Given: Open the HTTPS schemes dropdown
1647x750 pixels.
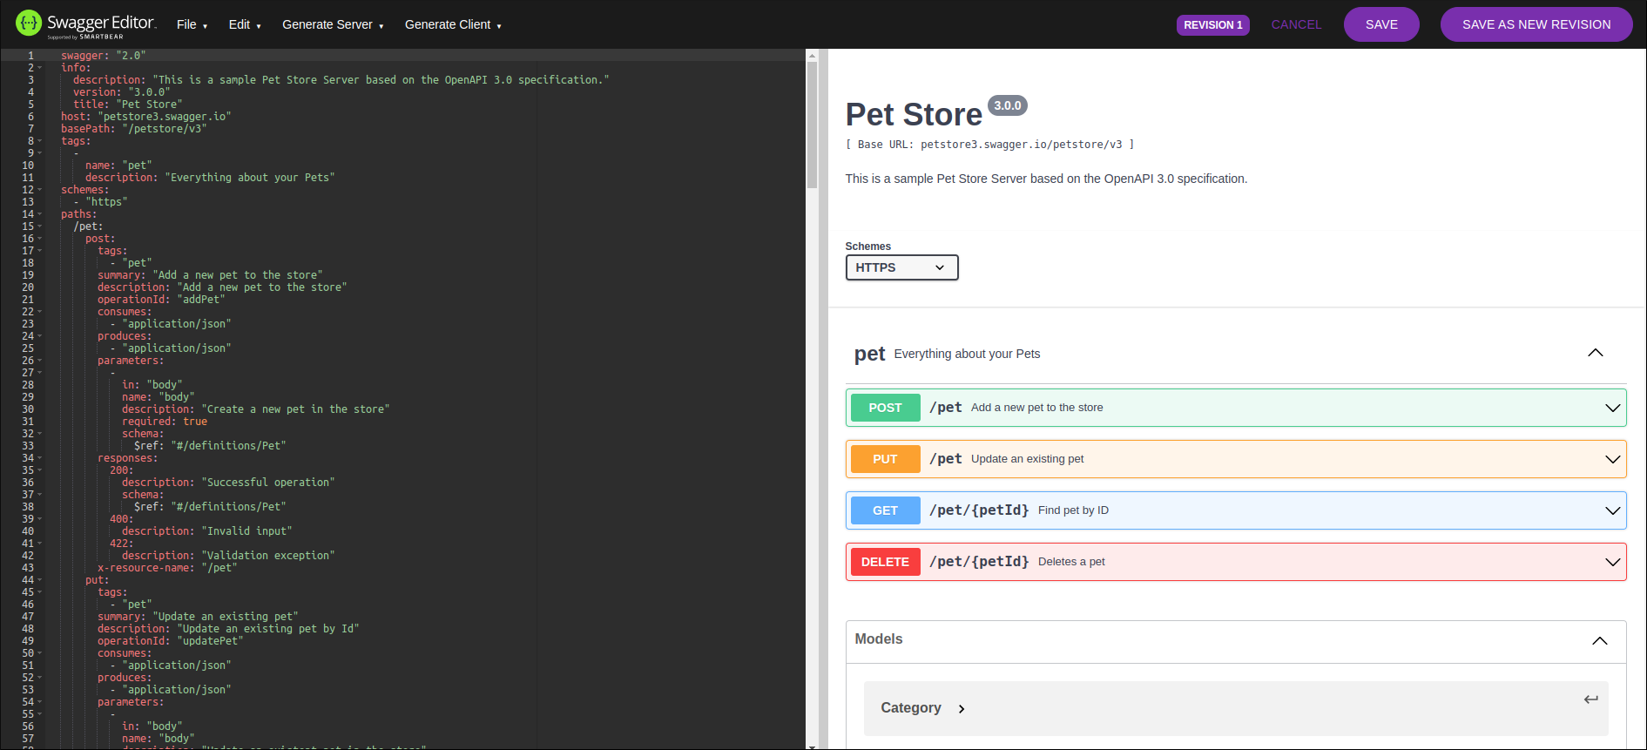Looking at the screenshot, I should pyautogui.click(x=901, y=267).
